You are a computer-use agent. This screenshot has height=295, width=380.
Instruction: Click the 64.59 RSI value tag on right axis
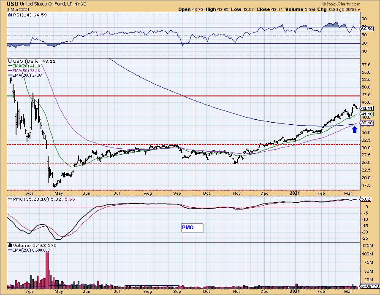tap(366, 29)
